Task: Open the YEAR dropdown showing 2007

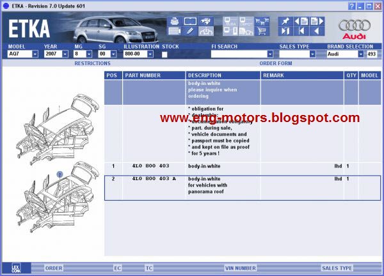Action: [x=65, y=54]
